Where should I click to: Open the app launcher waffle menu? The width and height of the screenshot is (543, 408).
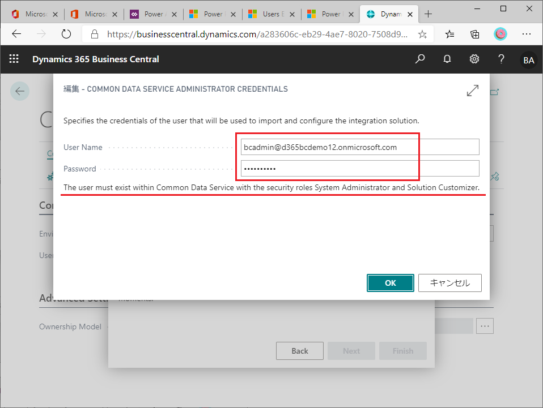(14, 59)
